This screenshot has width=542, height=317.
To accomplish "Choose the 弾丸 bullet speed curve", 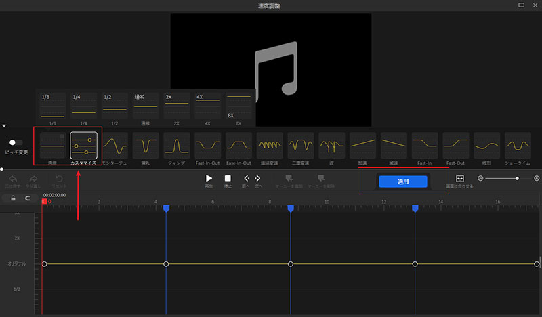I will 146,146.
